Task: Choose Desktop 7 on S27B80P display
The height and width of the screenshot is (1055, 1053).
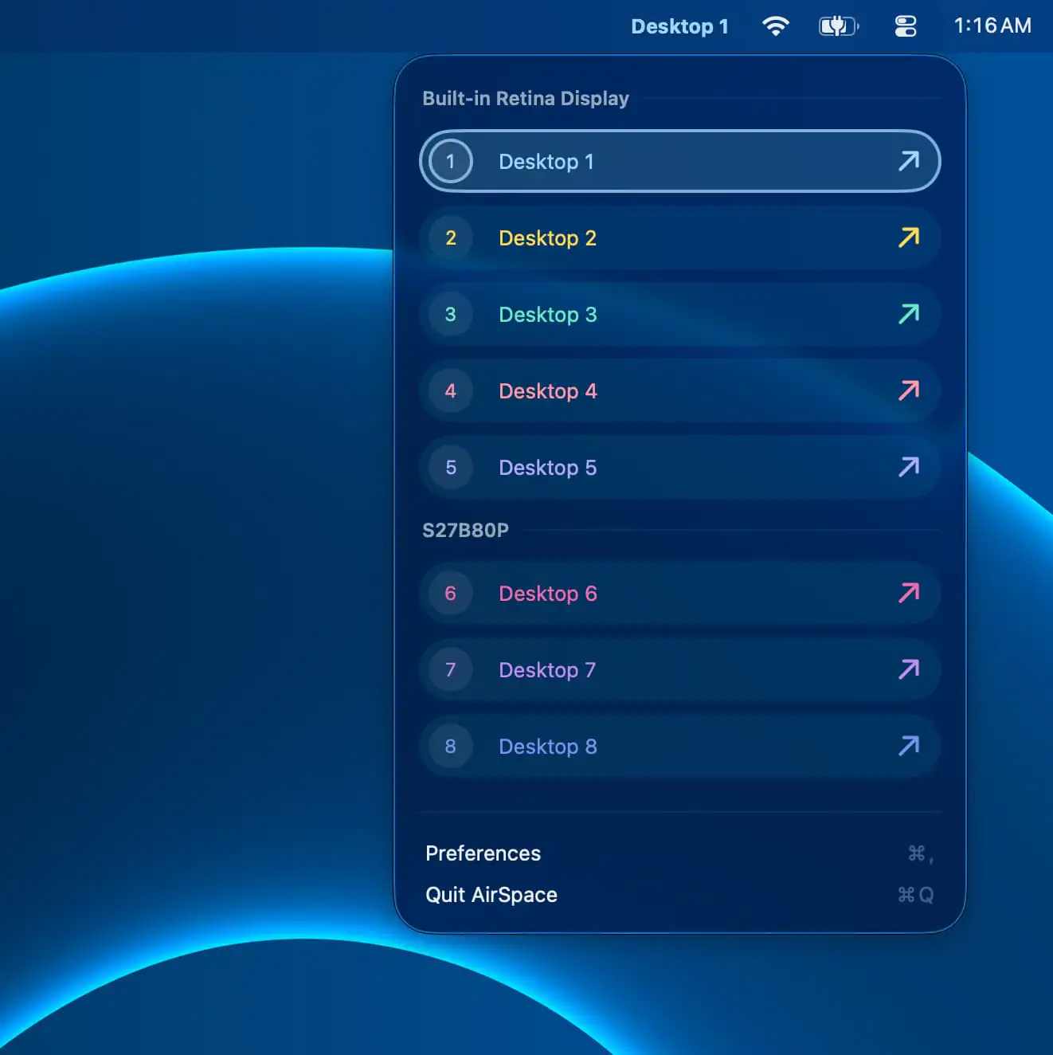Action: [x=679, y=669]
